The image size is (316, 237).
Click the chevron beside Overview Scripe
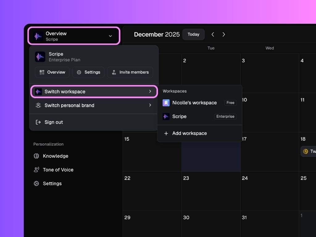pyautogui.click(x=110, y=36)
